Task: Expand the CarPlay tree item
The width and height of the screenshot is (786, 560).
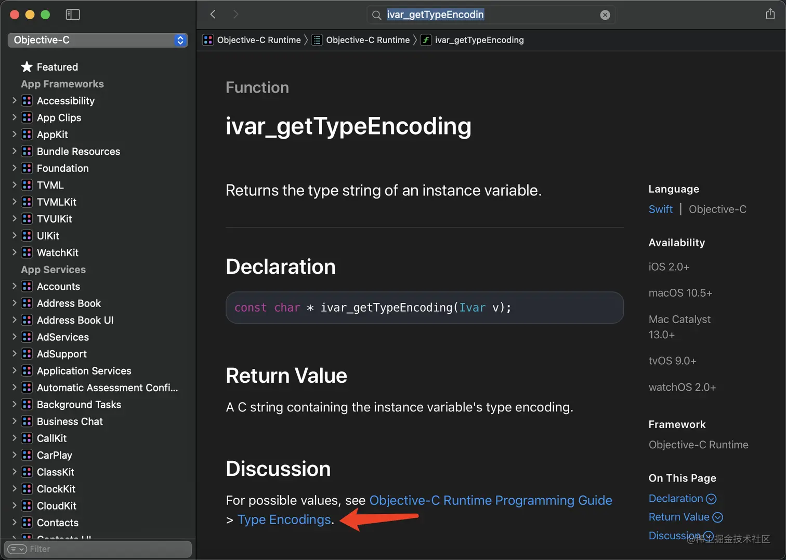Action: click(x=15, y=455)
